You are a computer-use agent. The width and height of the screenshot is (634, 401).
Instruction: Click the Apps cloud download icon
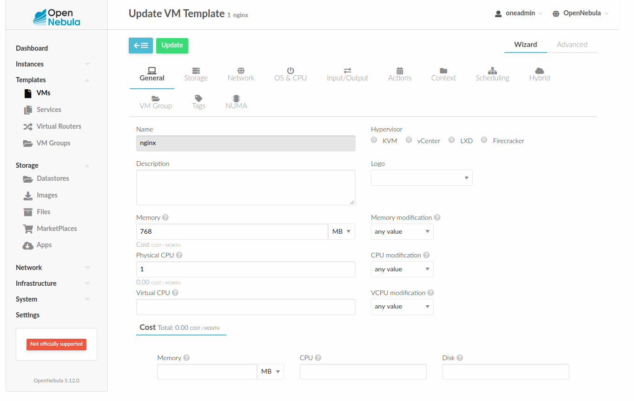[x=28, y=245]
